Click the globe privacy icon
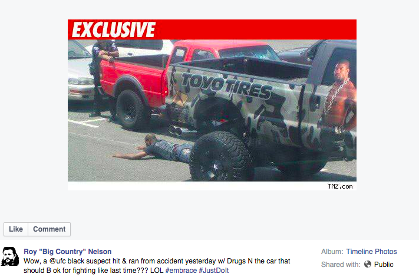Viewport: 419px width, 277px height. pyautogui.click(x=368, y=264)
